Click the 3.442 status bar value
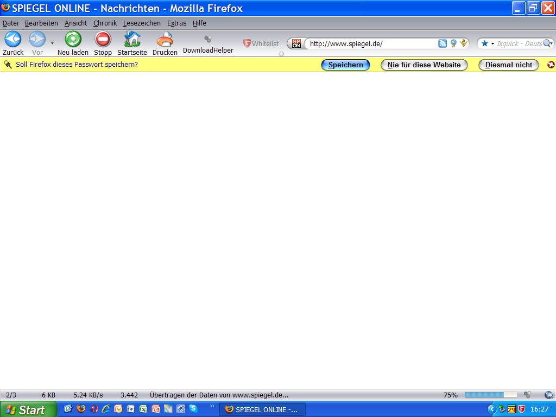The image size is (556, 417). pos(129,395)
